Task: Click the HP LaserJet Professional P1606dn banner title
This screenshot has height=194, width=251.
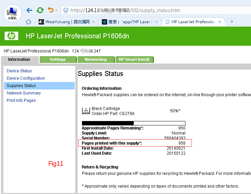Action: 77,36
